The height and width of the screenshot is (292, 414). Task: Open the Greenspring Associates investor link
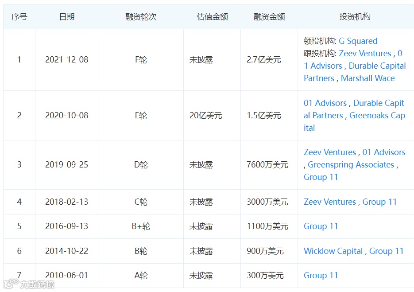(x=351, y=165)
